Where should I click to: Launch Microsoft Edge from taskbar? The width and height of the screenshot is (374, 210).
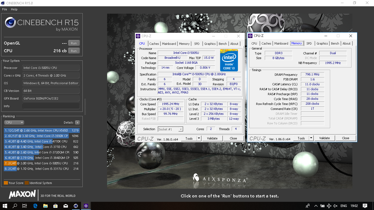[x=35, y=206]
